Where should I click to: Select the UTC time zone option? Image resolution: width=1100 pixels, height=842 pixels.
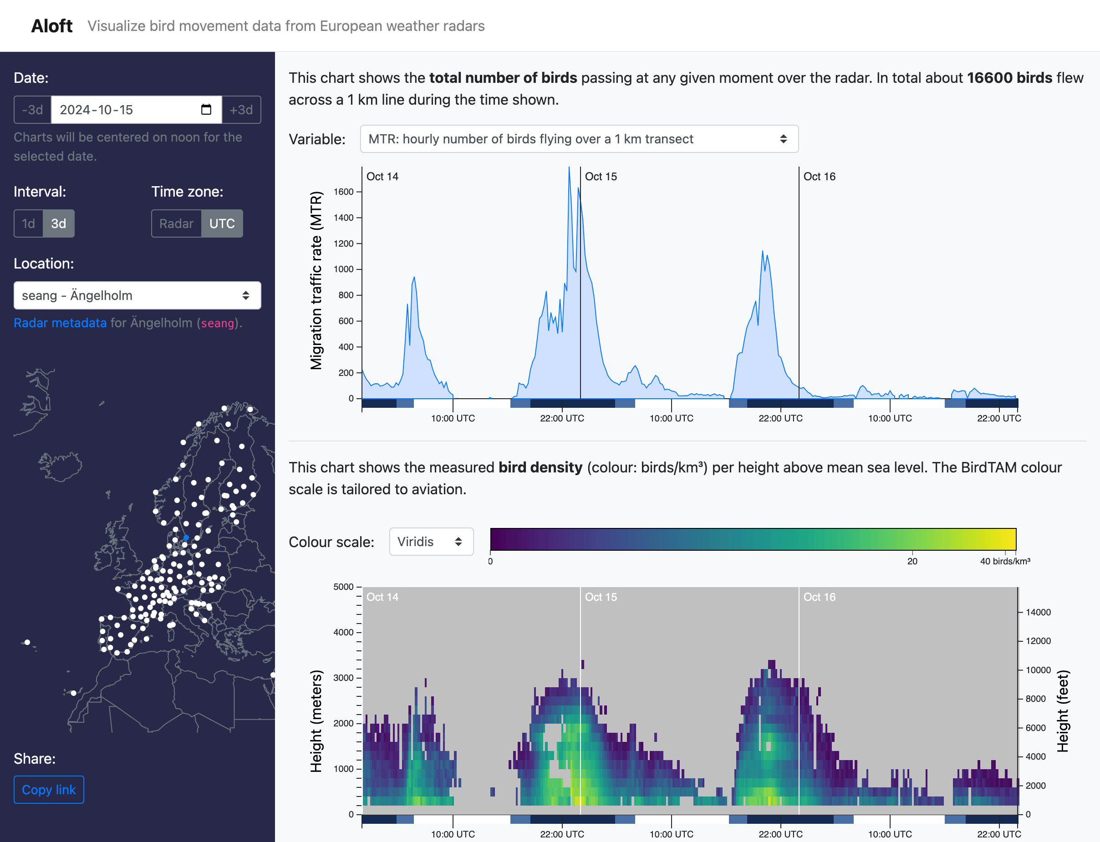pos(222,223)
